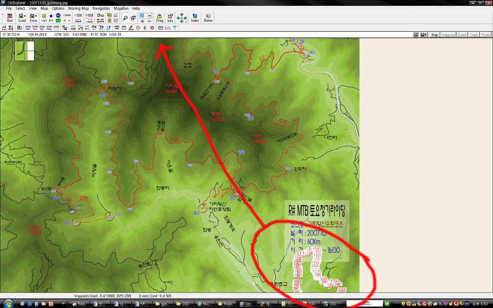Click the magnifier find map icon

[125, 18]
